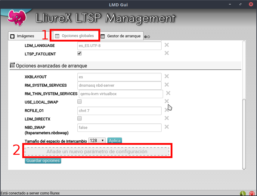Remove XKBLAYOUT parameter using its X icon
The height and width of the screenshot is (196, 257).
coord(166,76)
